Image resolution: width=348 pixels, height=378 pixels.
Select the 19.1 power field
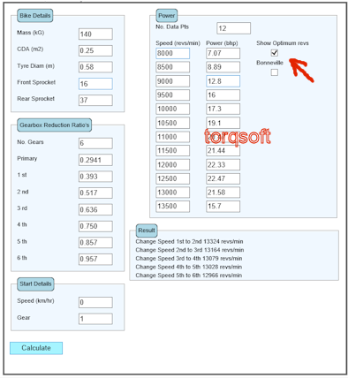(x=223, y=123)
